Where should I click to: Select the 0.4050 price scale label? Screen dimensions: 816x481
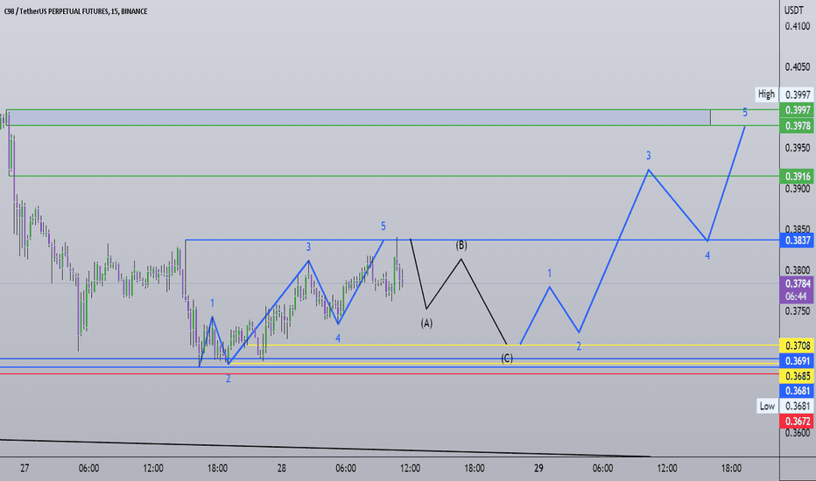tap(798, 66)
